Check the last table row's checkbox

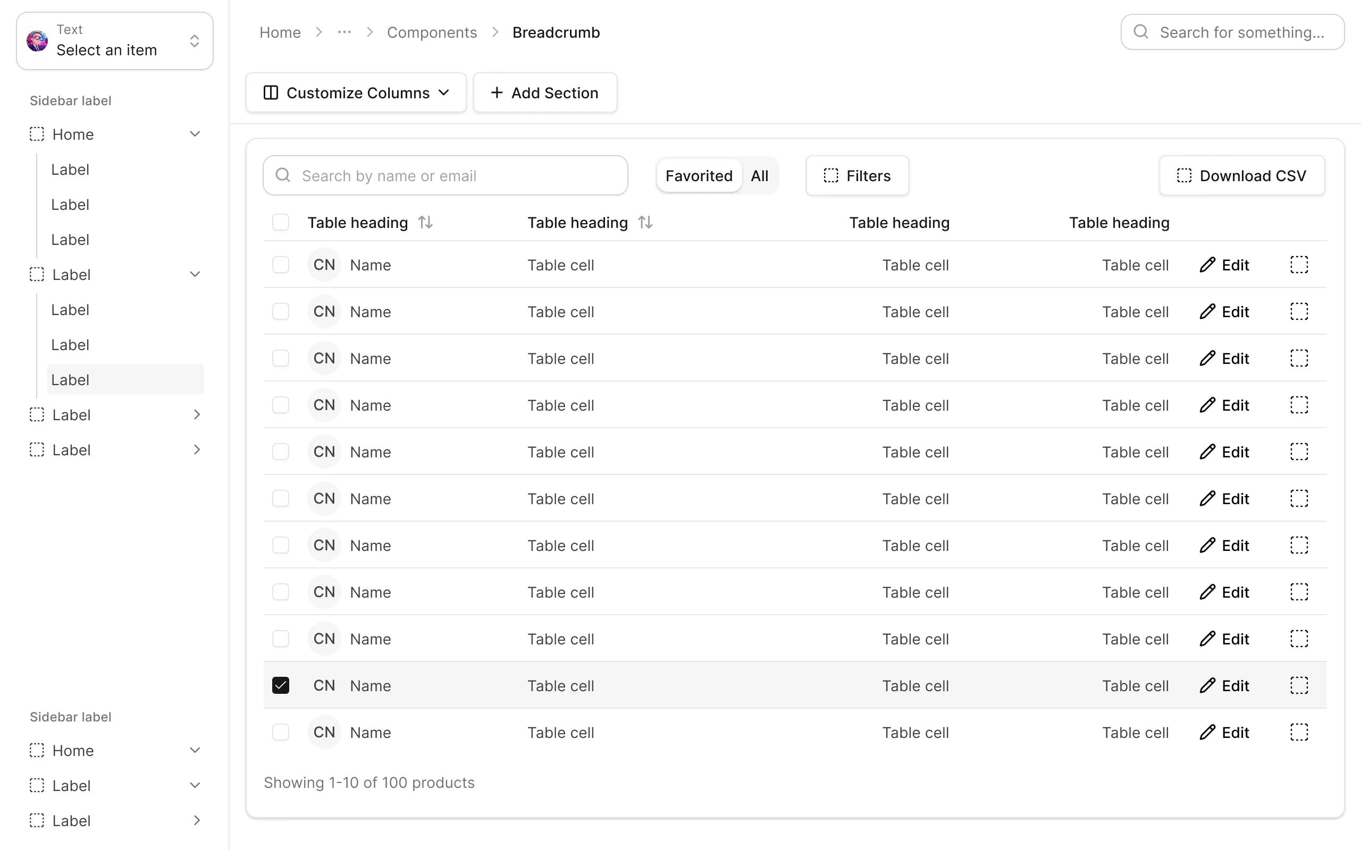pos(281,732)
